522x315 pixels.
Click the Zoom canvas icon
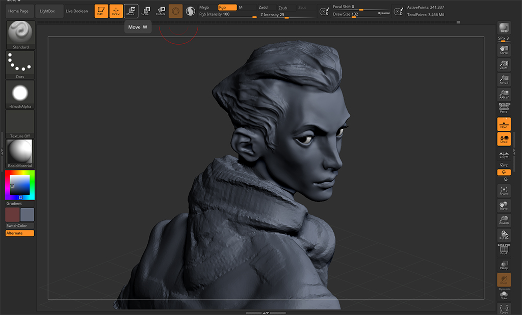(504, 65)
